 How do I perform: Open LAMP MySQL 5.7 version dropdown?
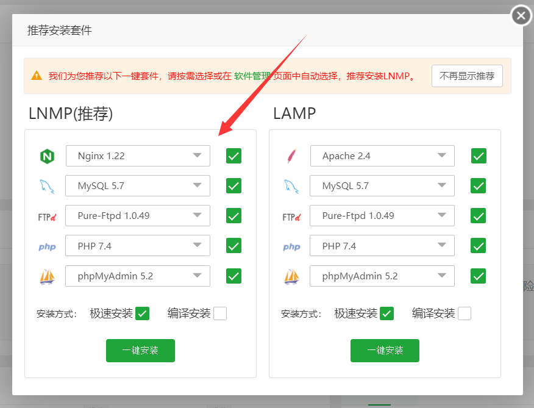(x=382, y=186)
